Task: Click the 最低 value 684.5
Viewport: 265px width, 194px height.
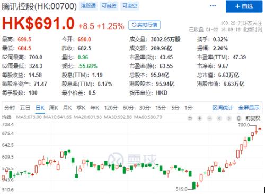Action: pyautogui.click(x=24, y=48)
